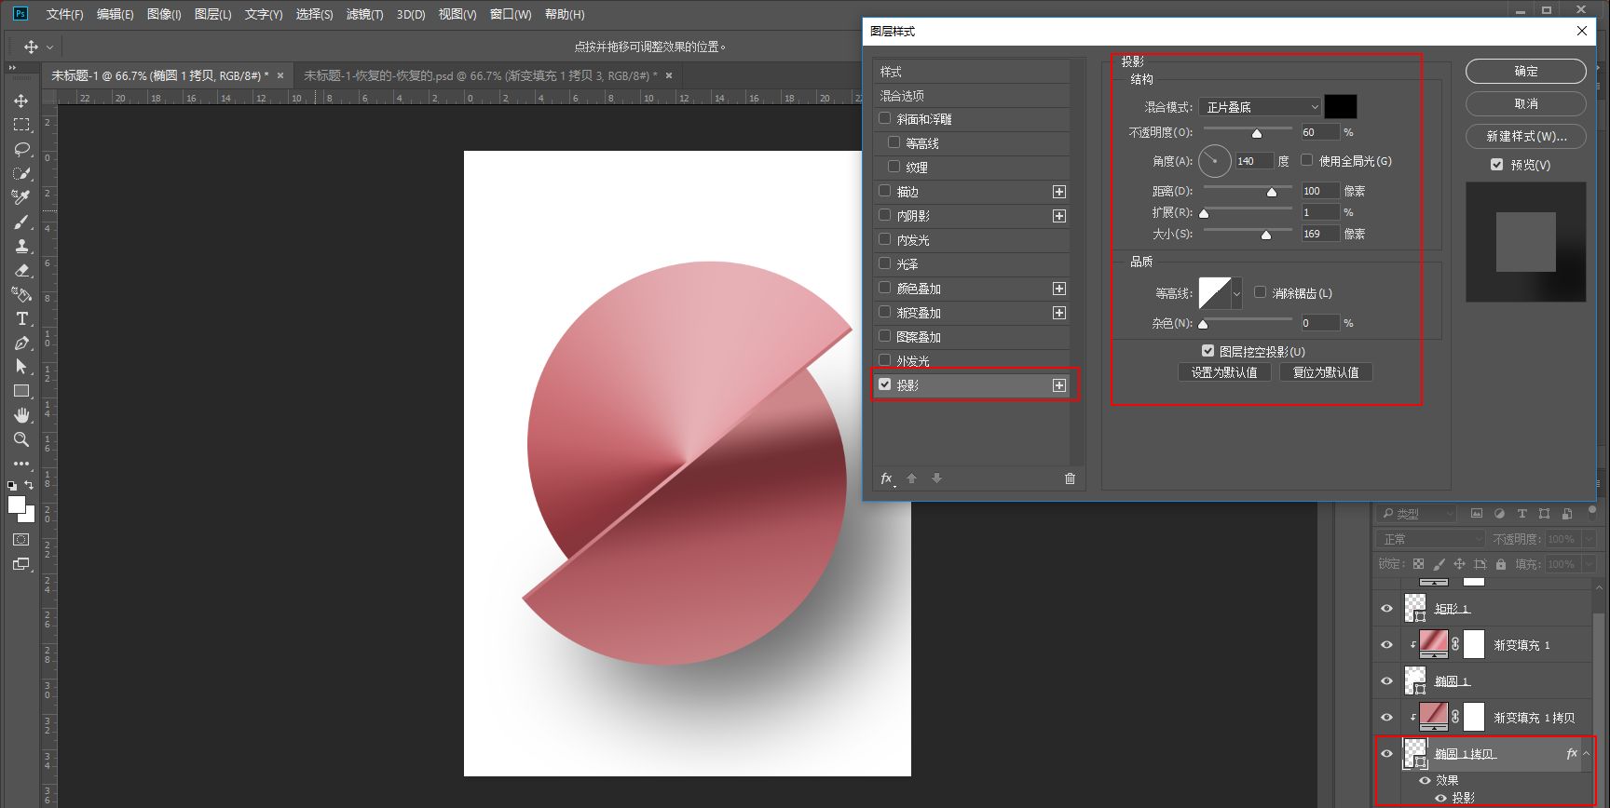Click the 取消 button
This screenshot has width=1610, height=808.
pyautogui.click(x=1526, y=103)
